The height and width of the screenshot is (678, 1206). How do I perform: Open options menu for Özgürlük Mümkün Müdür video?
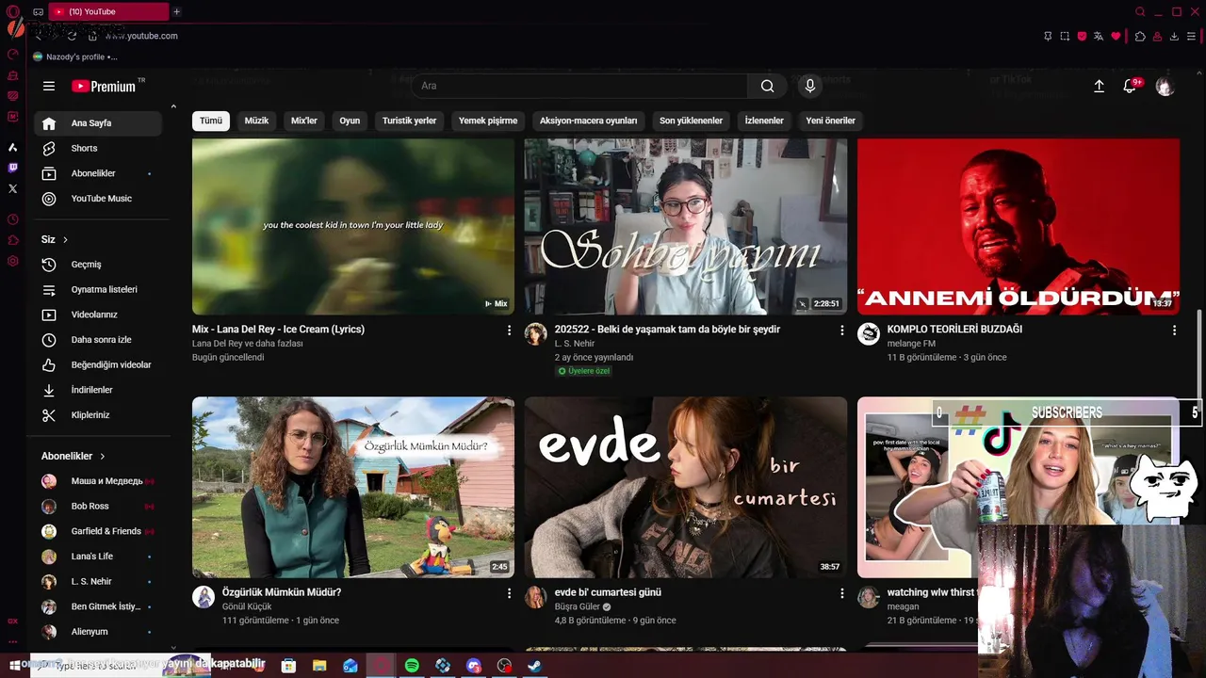[509, 593]
